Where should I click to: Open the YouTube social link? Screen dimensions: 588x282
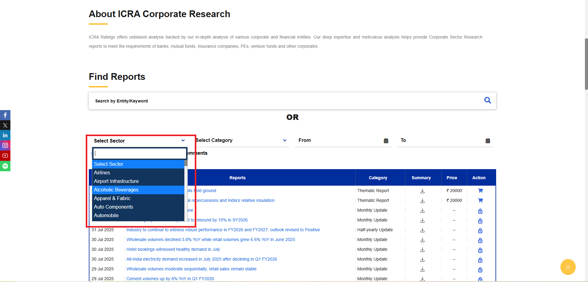pyautogui.click(x=5, y=156)
